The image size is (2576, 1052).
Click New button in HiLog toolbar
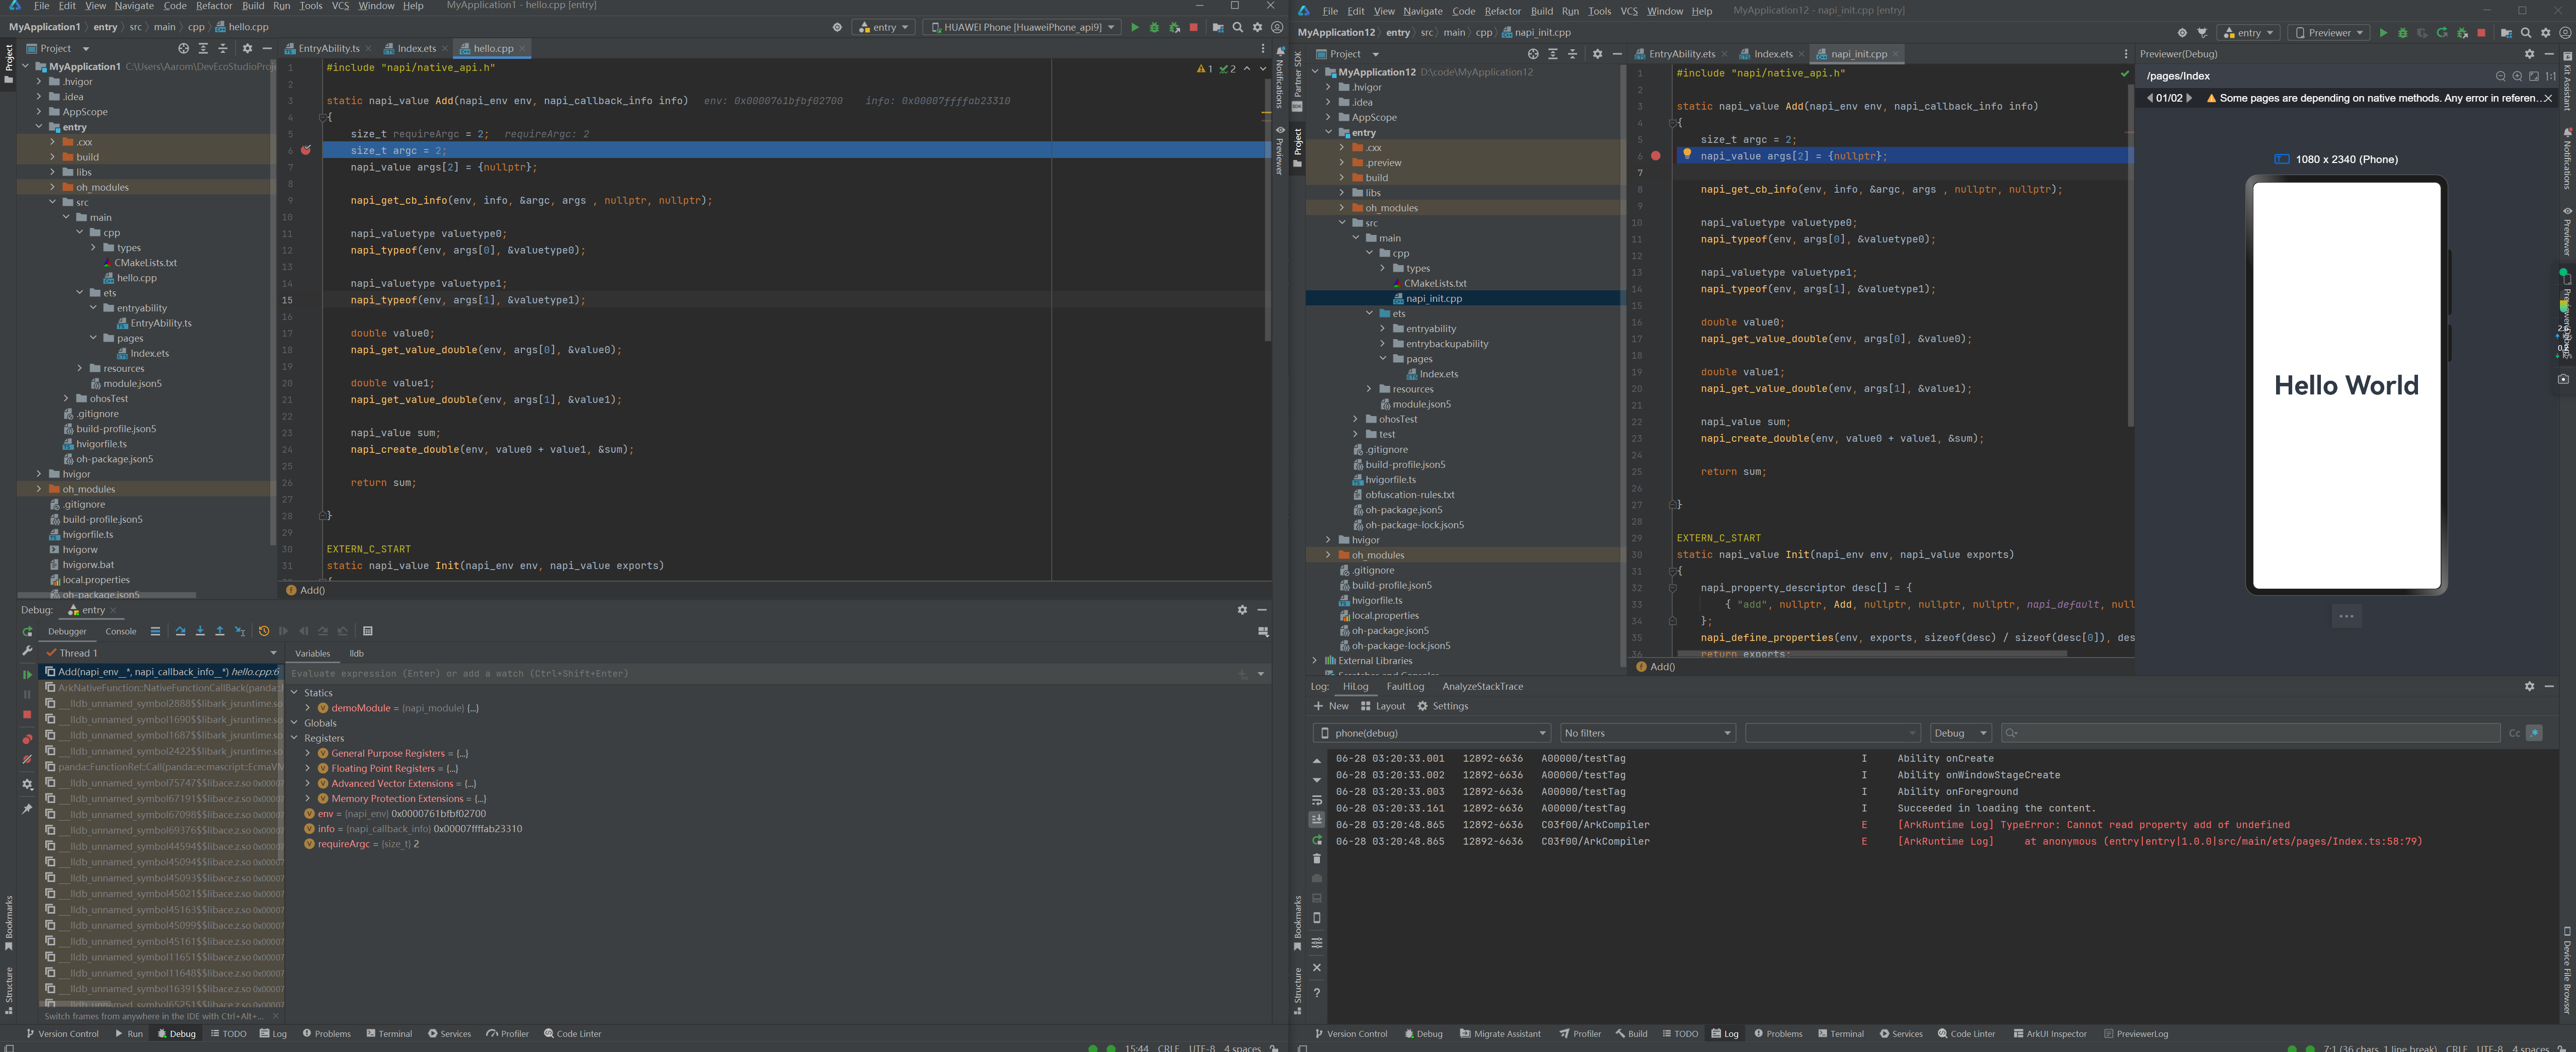(x=1331, y=706)
